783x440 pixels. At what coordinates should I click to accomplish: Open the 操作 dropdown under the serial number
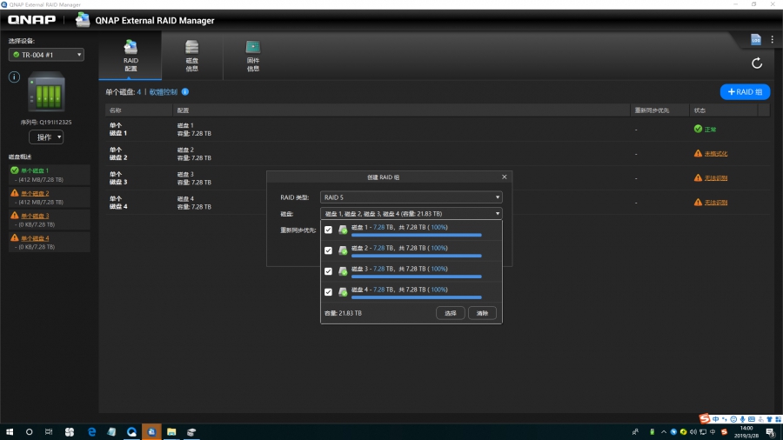46,137
